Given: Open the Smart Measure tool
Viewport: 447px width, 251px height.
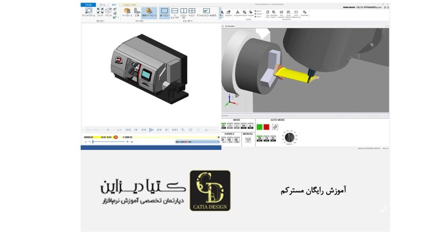Looking at the screenshot, I should [x=288, y=13].
